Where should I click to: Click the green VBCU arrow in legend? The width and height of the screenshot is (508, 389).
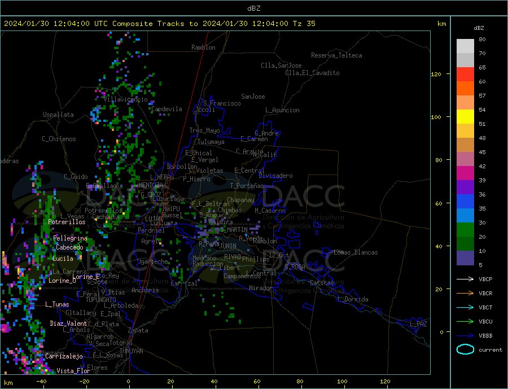(465, 322)
